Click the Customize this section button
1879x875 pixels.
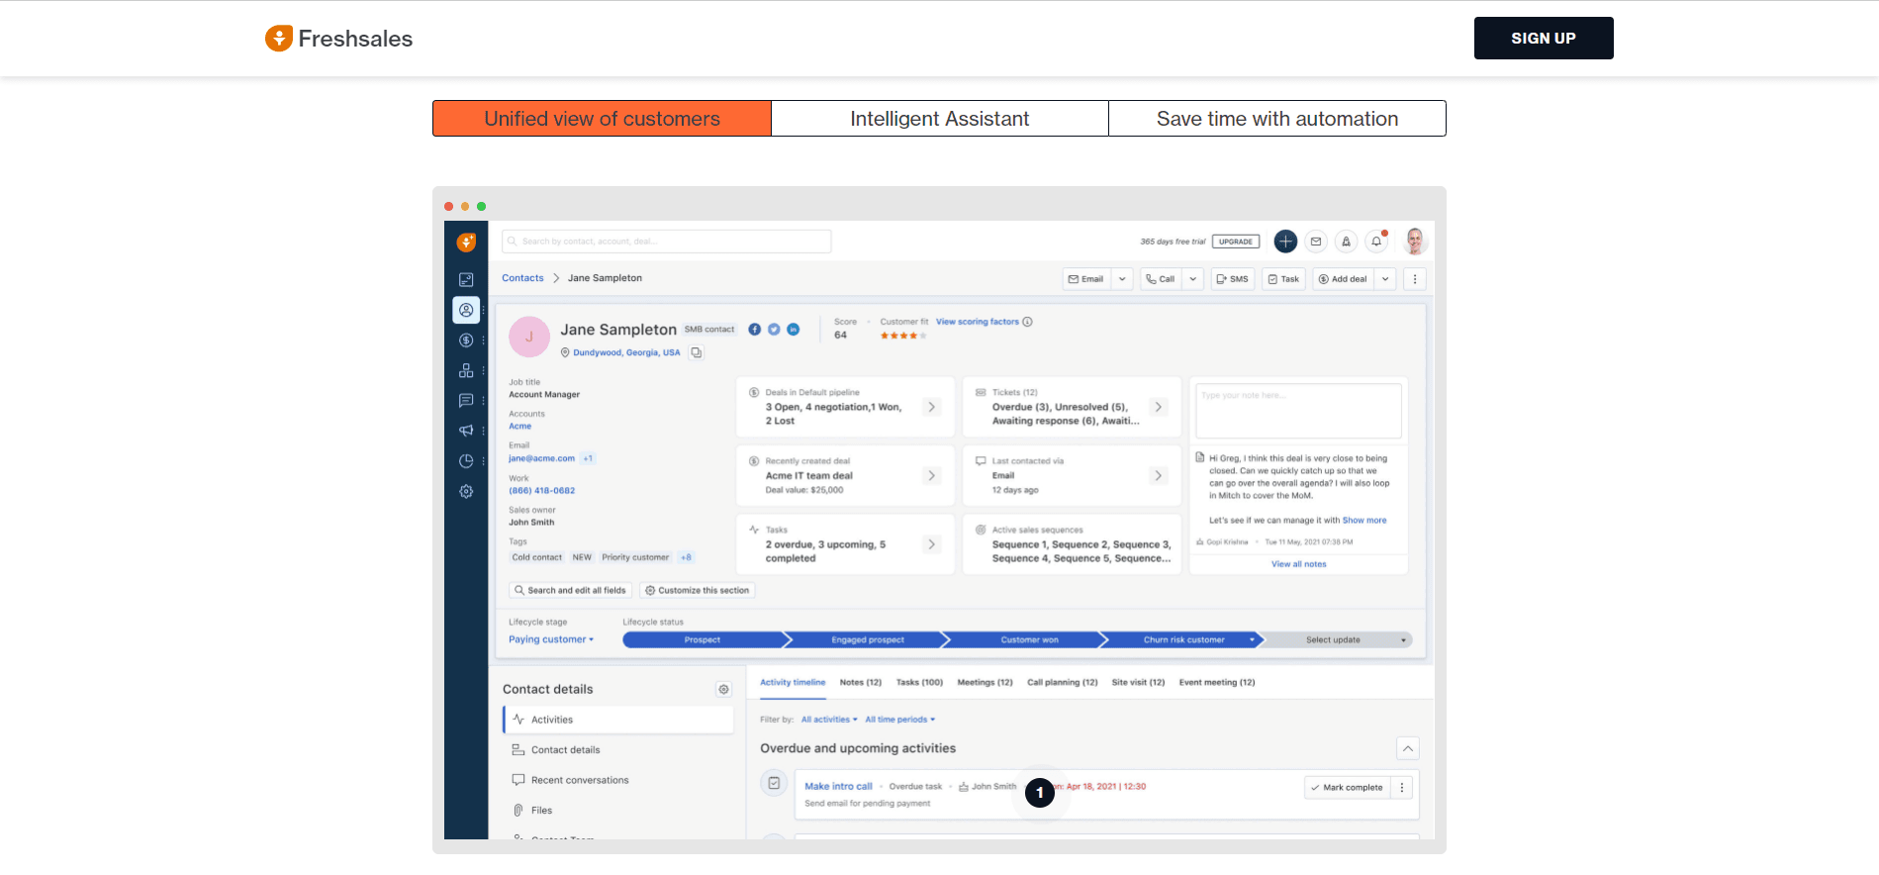[698, 591]
